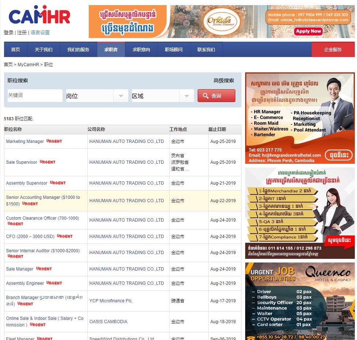Screen dimensions: 357x340
Task: Click URGENT badge beside Assembly Supervisor
Action: (x=58, y=183)
